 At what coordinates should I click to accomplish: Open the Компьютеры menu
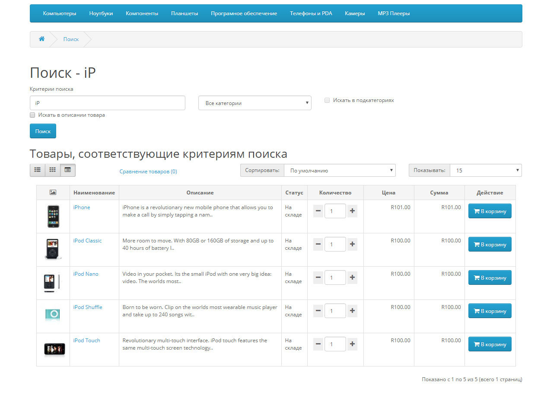(60, 13)
